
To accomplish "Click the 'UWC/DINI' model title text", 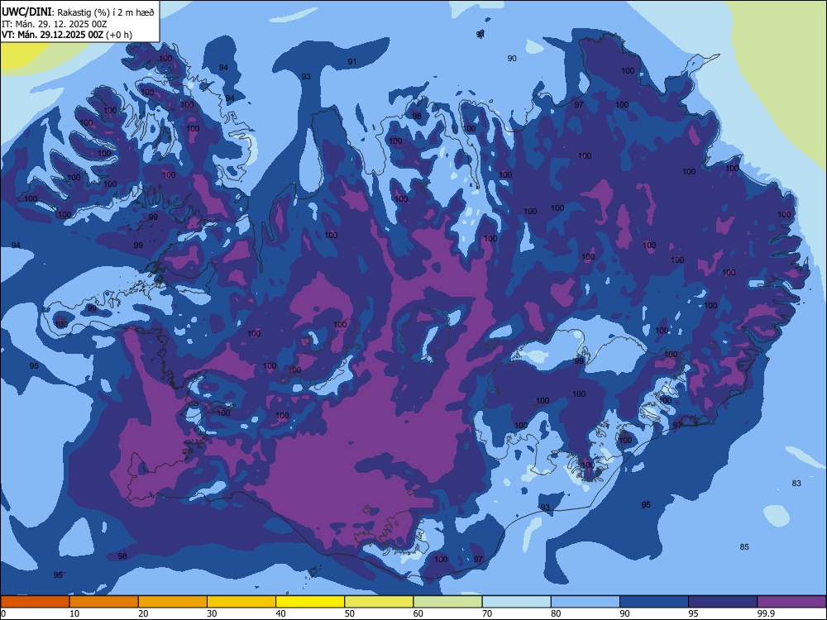I will coord(26,12).
